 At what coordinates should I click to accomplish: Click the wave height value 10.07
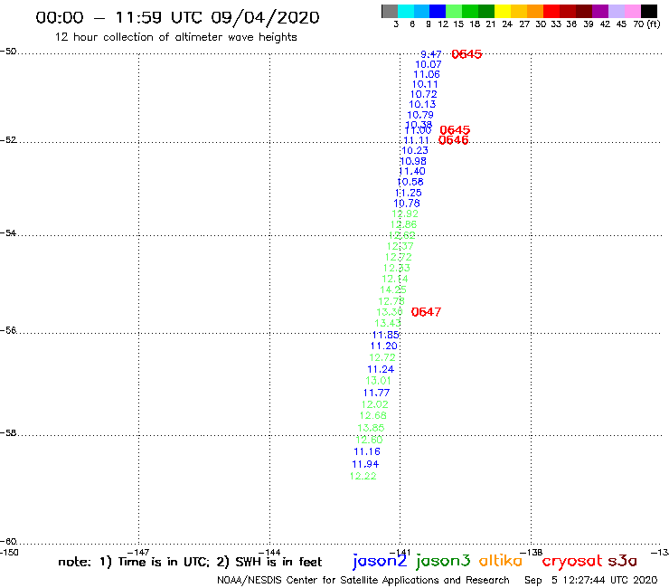point(429,64)
